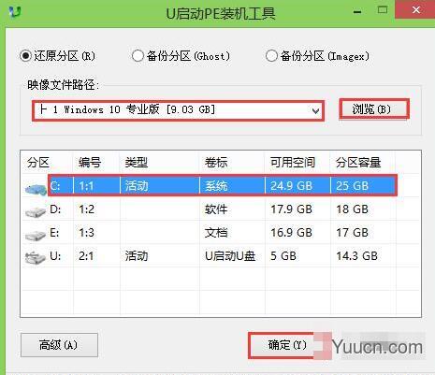Select 还原分区 (R) radio button

[x=25, y=56]
